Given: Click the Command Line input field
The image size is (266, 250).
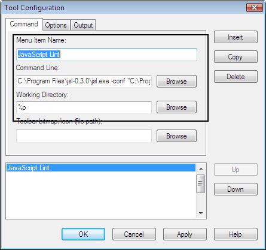Looking at the screenshot, I should [x=84, y=81].
